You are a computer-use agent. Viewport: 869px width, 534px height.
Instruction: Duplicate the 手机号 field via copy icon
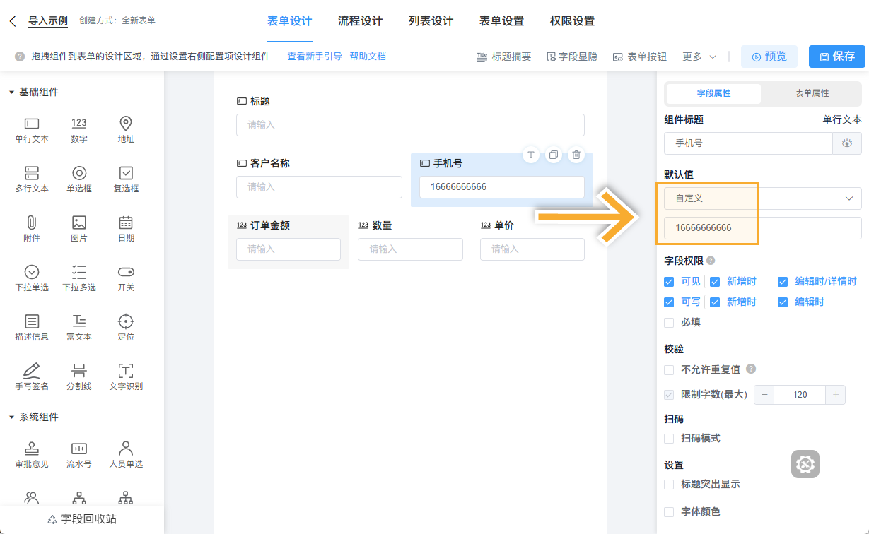point(554,154)
